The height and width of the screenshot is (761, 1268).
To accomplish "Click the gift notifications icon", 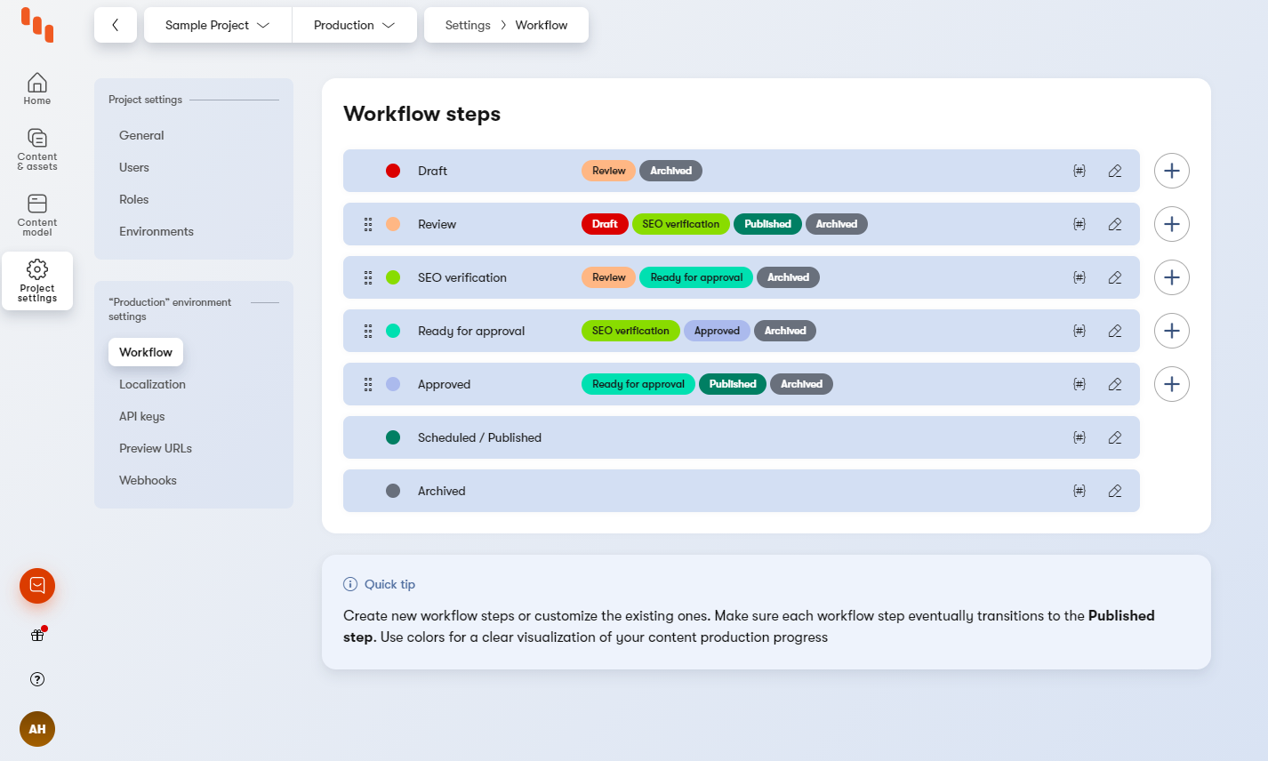I will click(x=36, y=635).
